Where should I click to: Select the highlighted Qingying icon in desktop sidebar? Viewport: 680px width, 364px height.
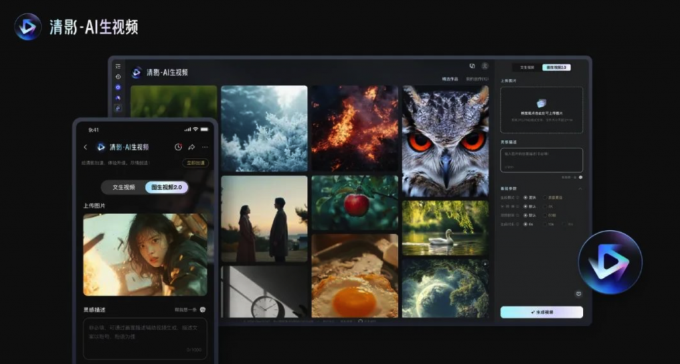118,108
